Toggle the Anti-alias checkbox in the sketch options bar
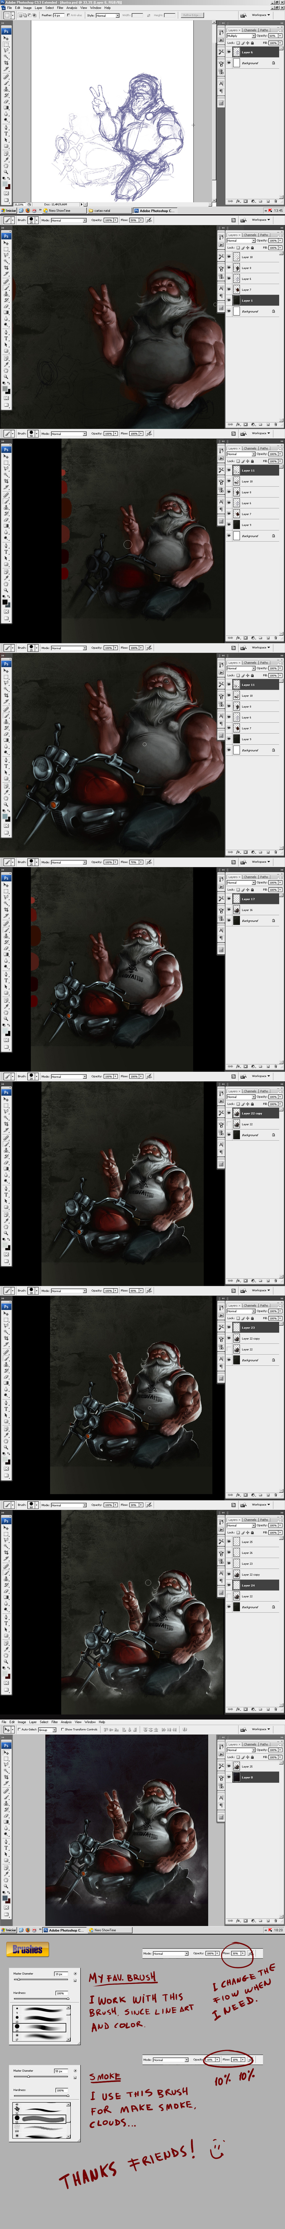 point(68,15)
